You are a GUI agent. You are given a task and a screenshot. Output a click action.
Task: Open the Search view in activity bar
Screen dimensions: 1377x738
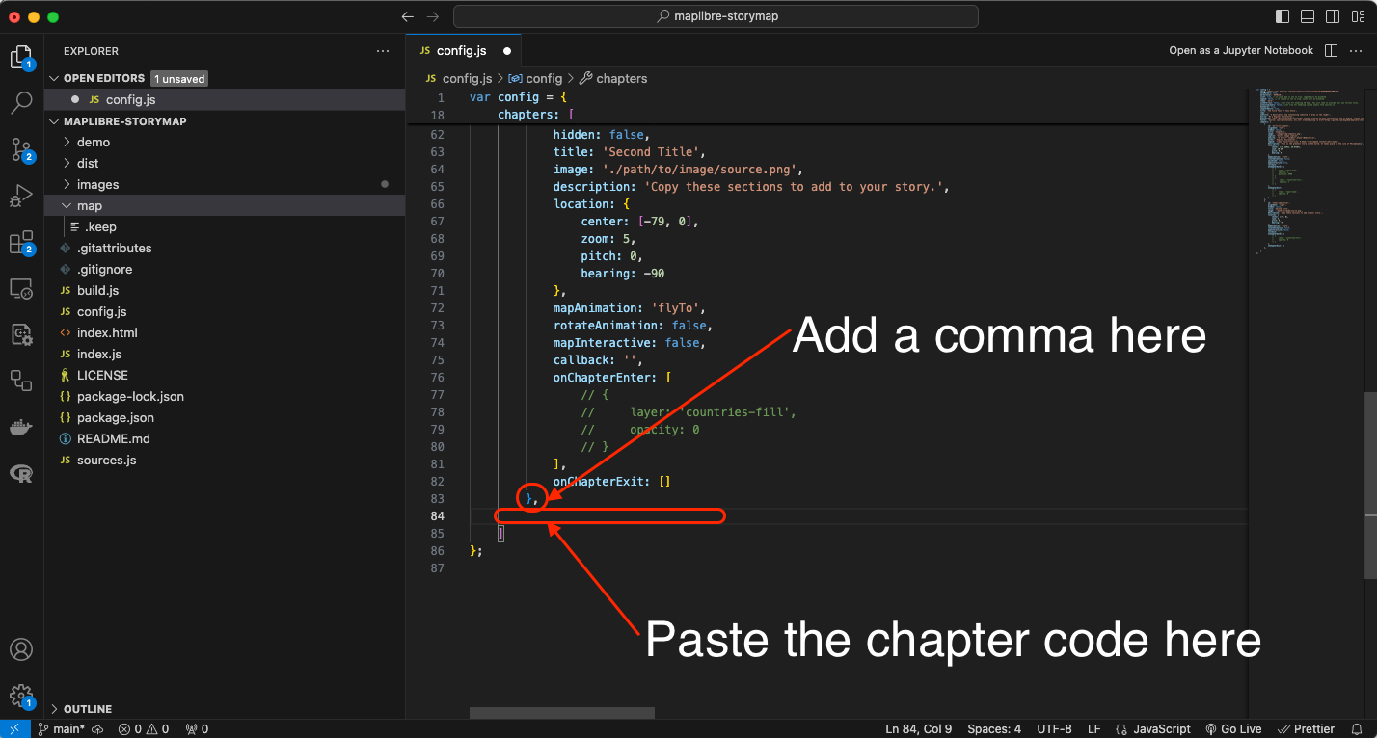click(21, 102)
